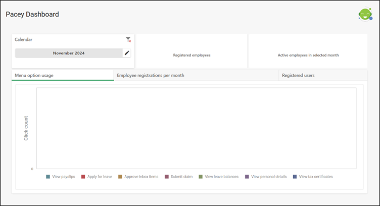This screenshot has height=206, width=380.
Task: Click the Submit claim legend label
Action: 181,177
